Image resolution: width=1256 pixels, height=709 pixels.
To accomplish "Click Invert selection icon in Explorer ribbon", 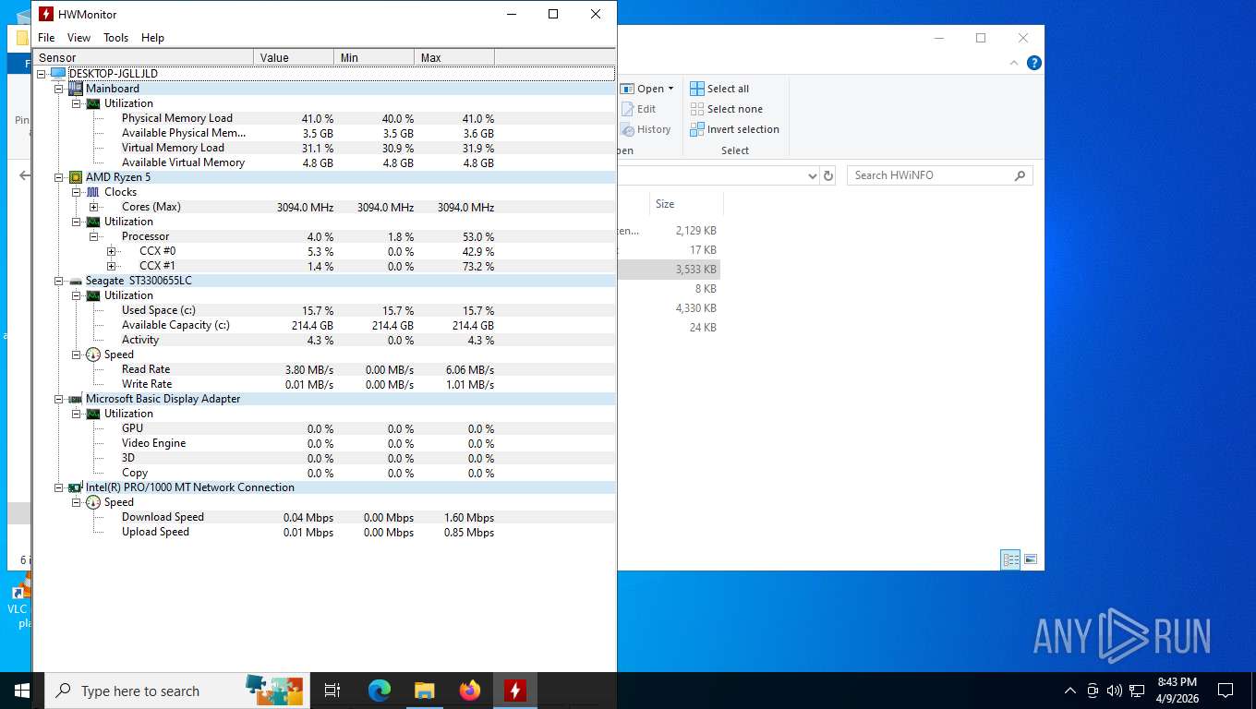I will [697, 129].
